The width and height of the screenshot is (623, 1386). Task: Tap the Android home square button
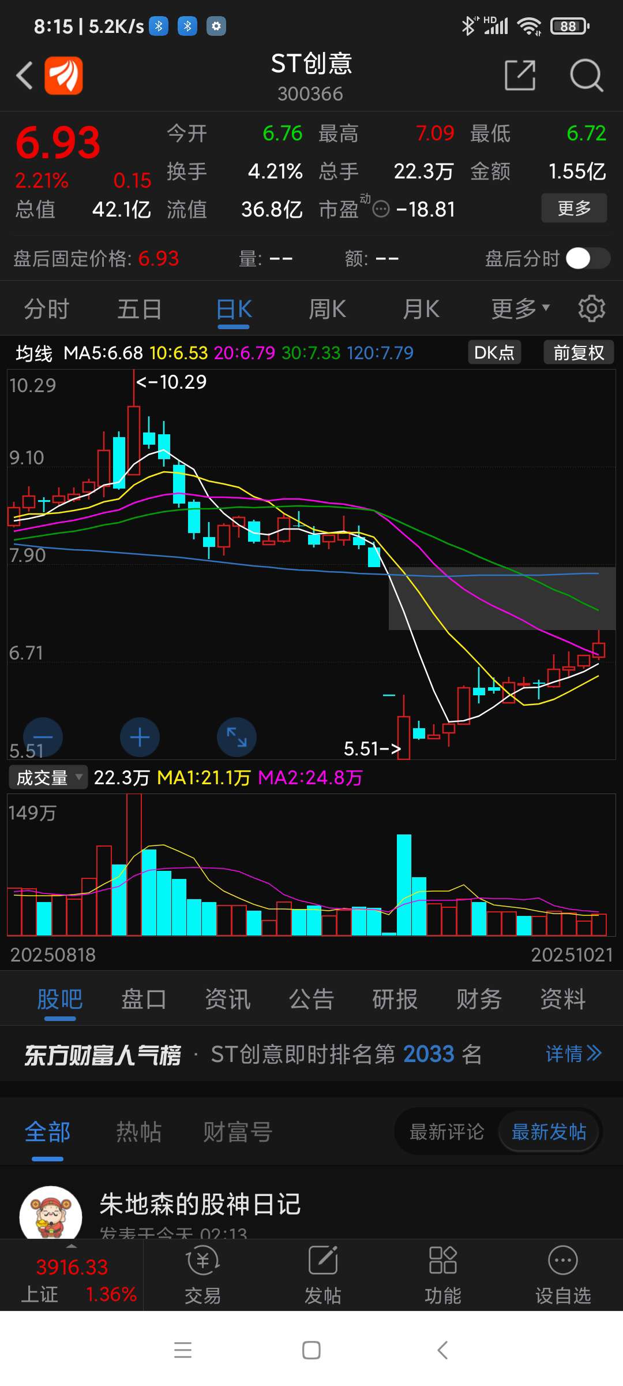point(311,1350)
